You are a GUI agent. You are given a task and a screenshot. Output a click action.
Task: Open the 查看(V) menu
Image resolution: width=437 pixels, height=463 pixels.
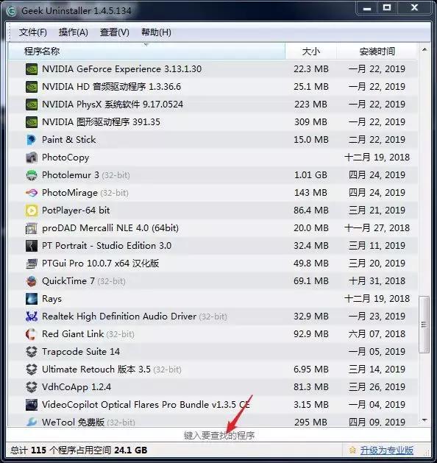(x=115, y=32)
